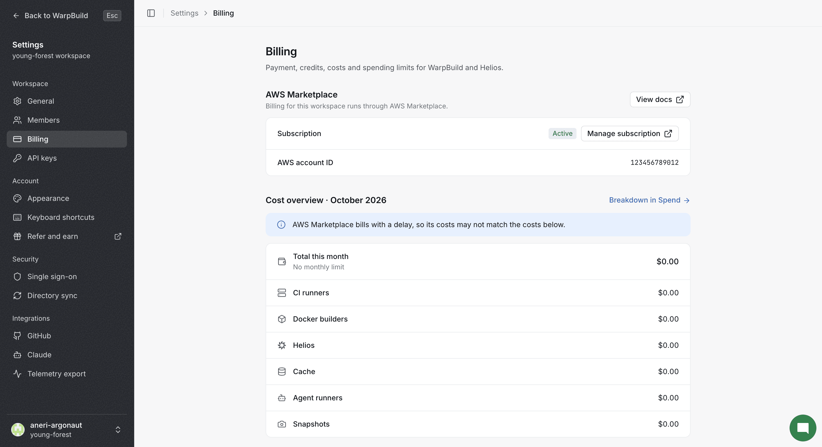This screenshot has width=822, height=447.
Task: Click the external link icon on Refer and earn
Action: pyautogui.click(x=118, y=236)
